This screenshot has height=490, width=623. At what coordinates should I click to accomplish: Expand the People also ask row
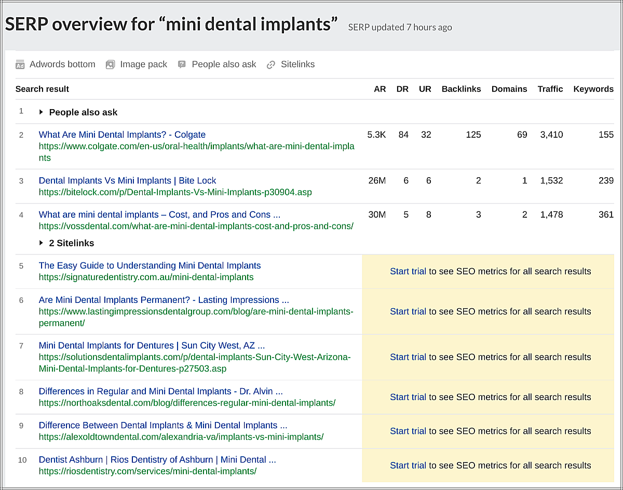42,112
